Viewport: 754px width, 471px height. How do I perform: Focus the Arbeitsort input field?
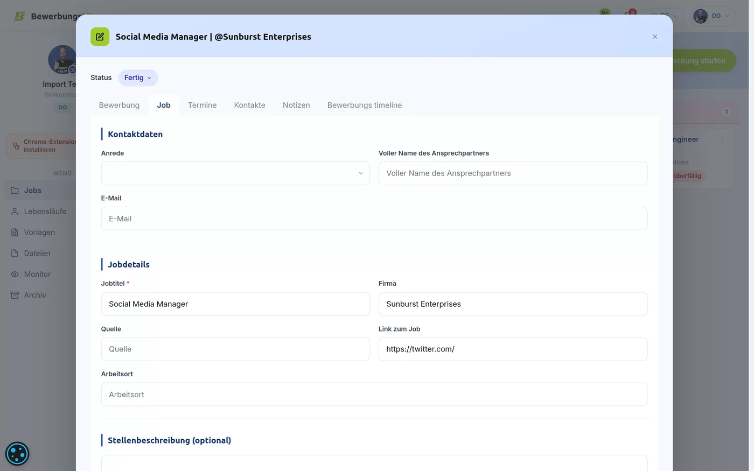(374, 395)
